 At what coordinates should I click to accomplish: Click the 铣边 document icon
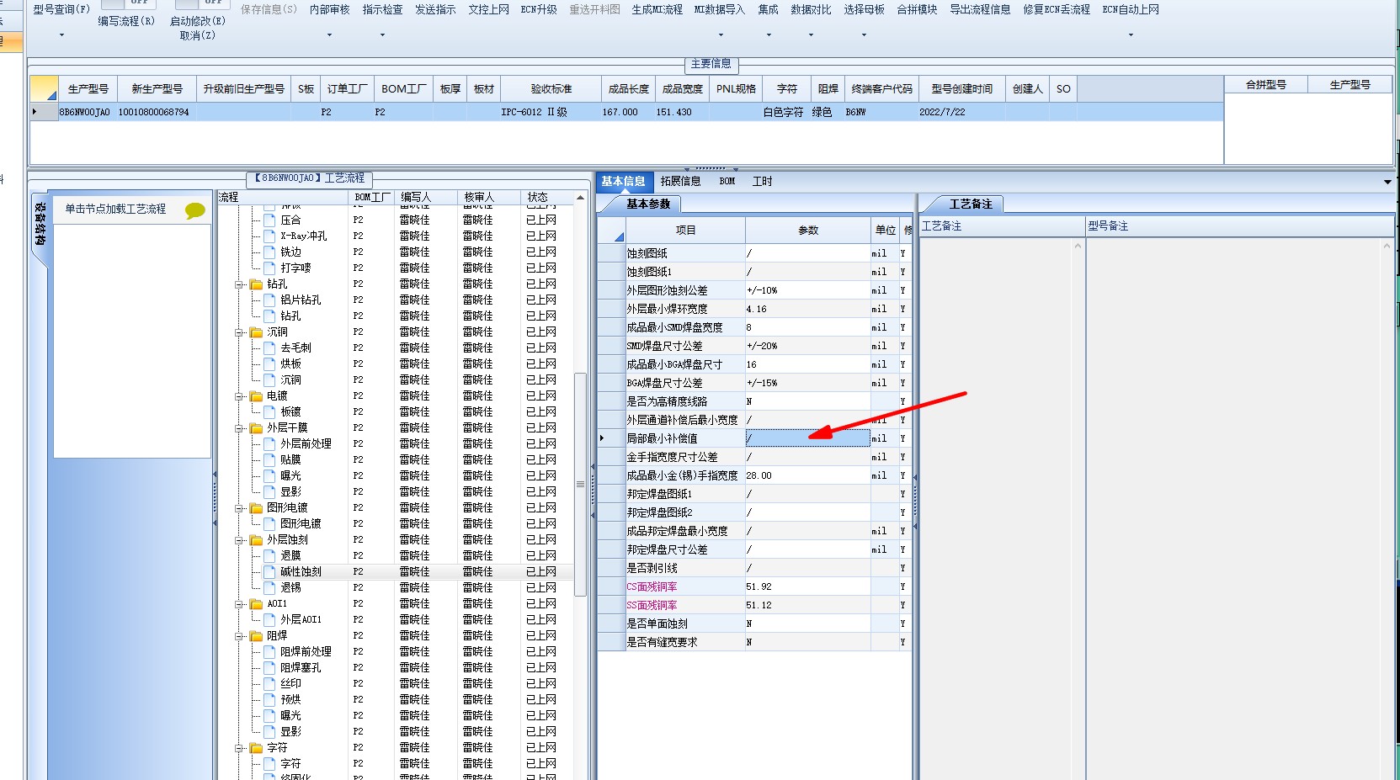pos(269,252)
